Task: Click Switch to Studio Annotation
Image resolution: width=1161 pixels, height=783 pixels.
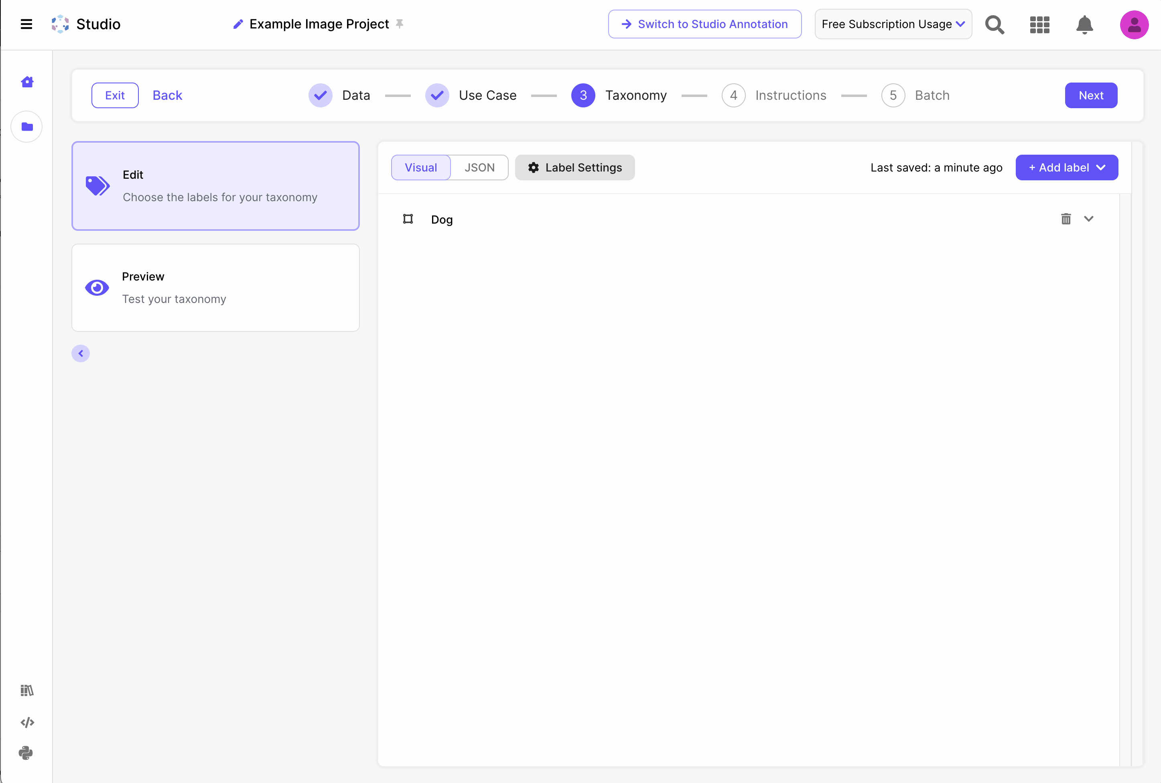Action: pos(704,24)
